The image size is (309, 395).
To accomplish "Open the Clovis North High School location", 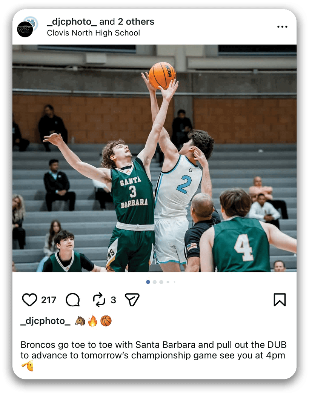I will [94, 33].
